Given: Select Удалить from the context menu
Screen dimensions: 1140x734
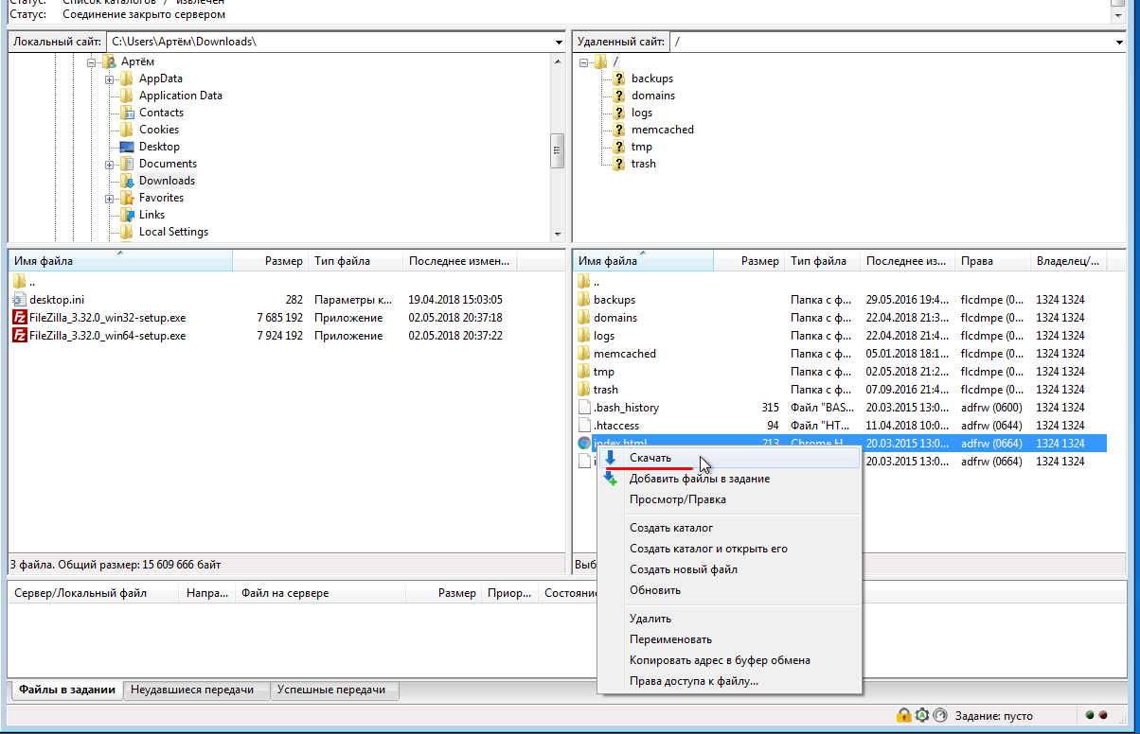Looking at the screenshot, I should tap(650, 619).
